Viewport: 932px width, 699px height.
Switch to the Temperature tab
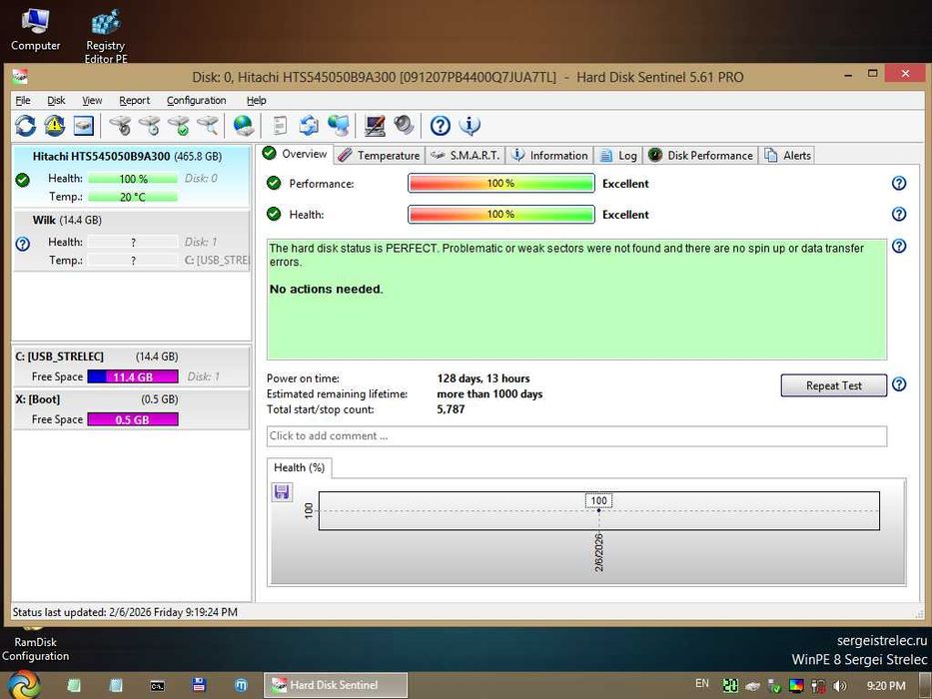379,155
